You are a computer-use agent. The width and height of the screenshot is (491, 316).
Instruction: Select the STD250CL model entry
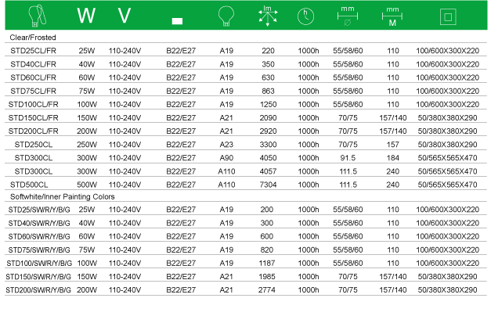point(33,144)
